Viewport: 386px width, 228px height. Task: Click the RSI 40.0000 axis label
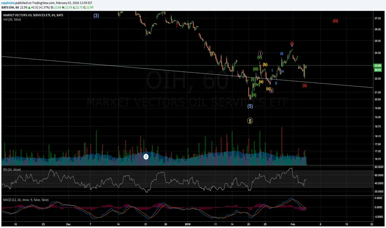tap(379, 183)
